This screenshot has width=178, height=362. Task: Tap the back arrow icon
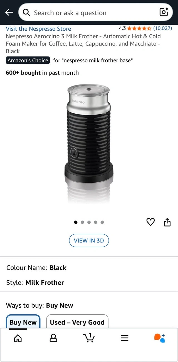(9, 13)
